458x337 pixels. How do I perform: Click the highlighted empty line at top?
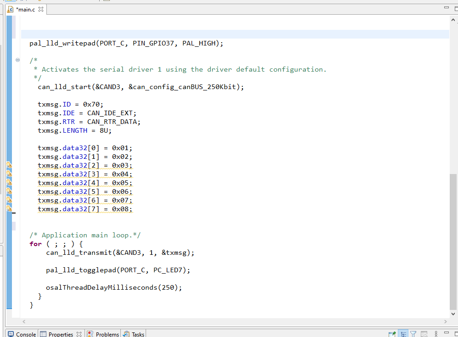235,34
